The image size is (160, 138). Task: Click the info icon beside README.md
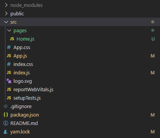6,123
